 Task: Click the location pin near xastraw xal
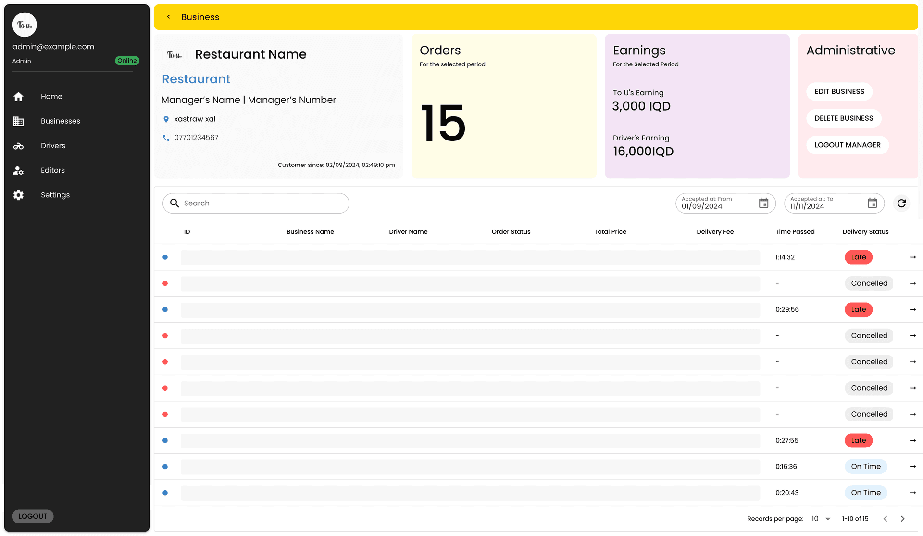point(166,119)
